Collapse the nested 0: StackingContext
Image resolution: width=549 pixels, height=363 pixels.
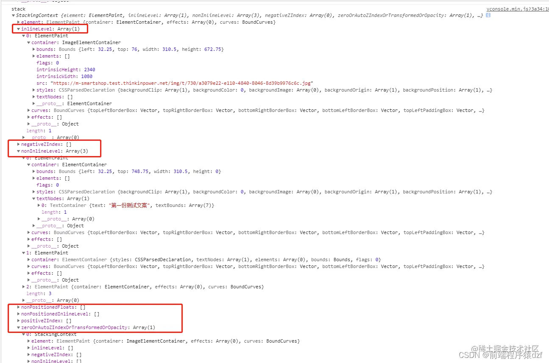23,334
